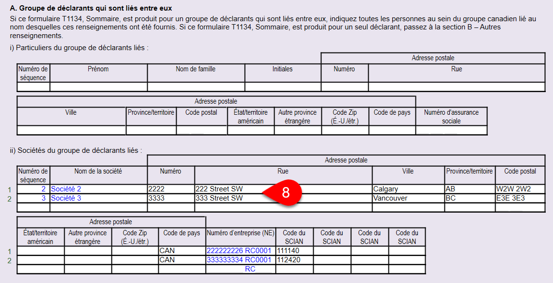Click the empty RC business number field
The image size is (553, 283).
pyautogui.click(x=240, y=269)
